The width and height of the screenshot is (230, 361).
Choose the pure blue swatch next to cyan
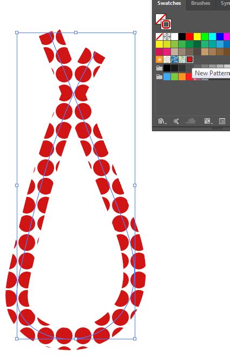click(x=220, y=37)
